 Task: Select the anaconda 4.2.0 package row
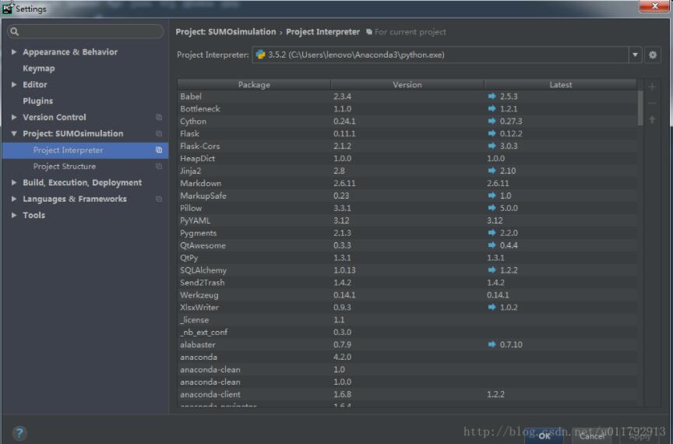pos(407,358)
